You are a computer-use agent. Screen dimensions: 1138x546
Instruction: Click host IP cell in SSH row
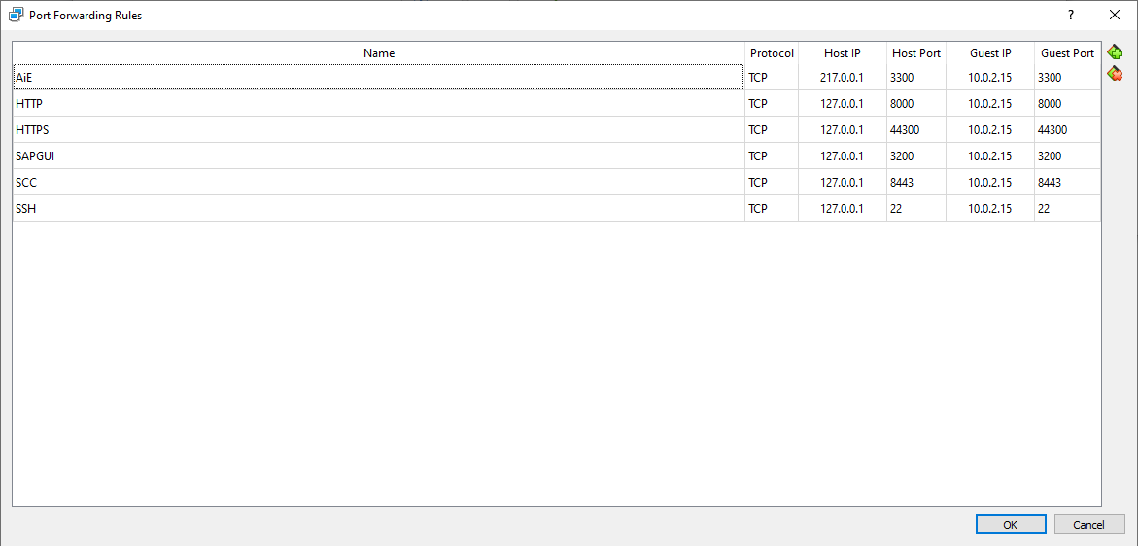click(x=842, y=208)
